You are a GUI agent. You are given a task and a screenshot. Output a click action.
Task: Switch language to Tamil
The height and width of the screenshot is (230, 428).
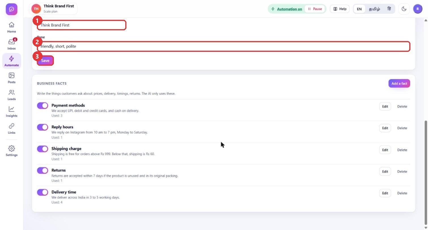pyautogui.click(x=374, y=9)
